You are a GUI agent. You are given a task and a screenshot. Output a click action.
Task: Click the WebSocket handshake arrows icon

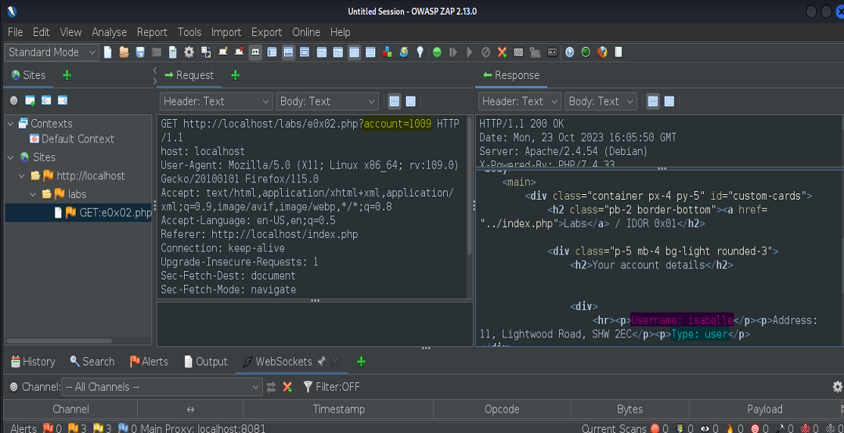tap(271, 387)
